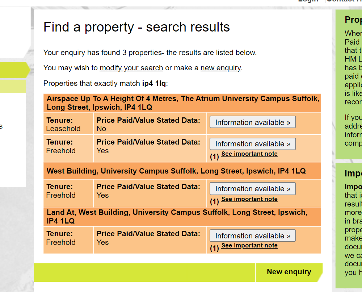View Information available for West Building Freehold
362x292 pixels.
pos(253,189)
